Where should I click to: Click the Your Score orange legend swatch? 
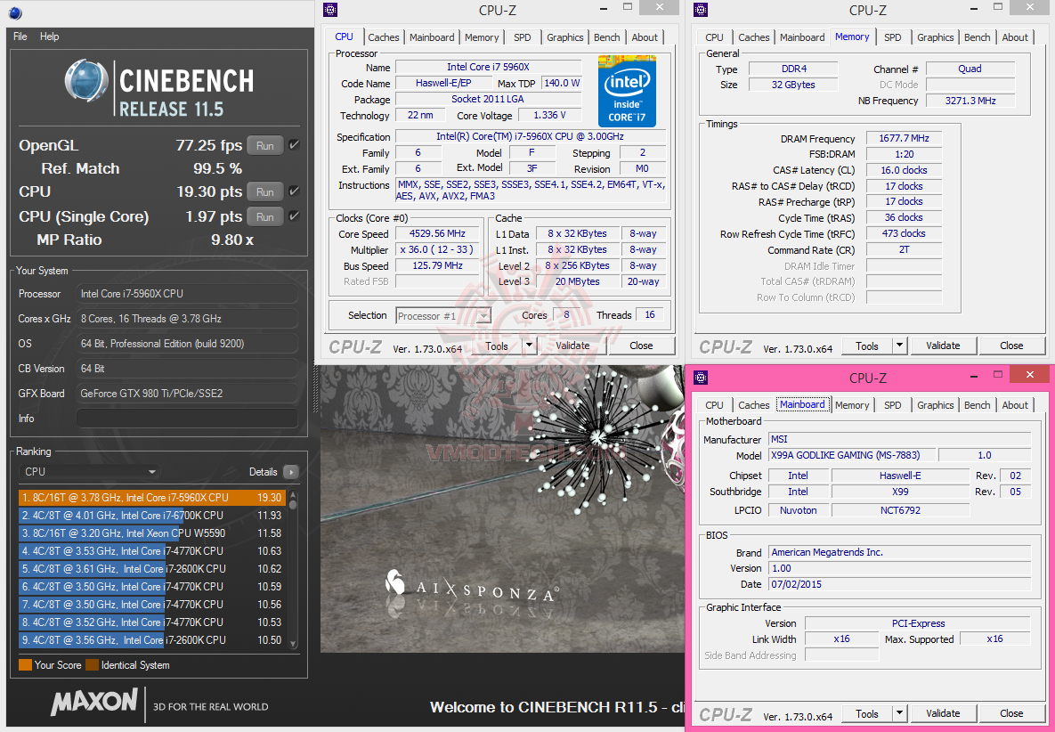pos(26,664)
